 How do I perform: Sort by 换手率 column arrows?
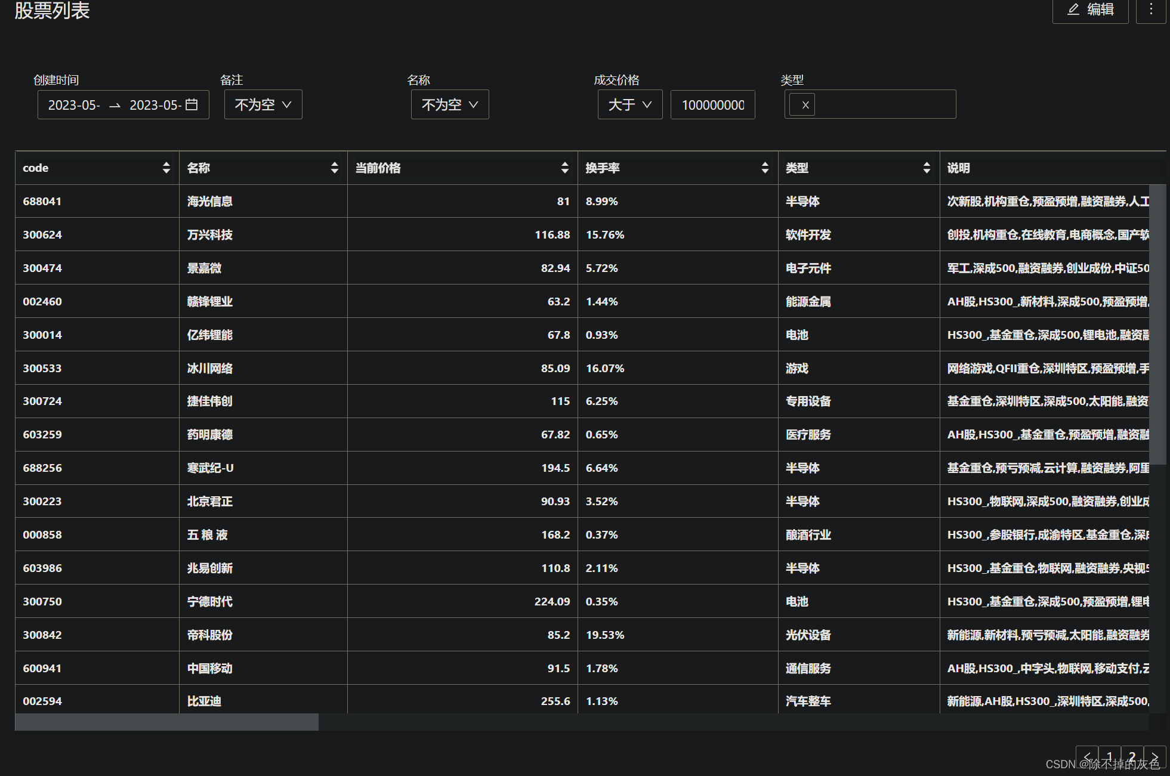coord(764,168)
